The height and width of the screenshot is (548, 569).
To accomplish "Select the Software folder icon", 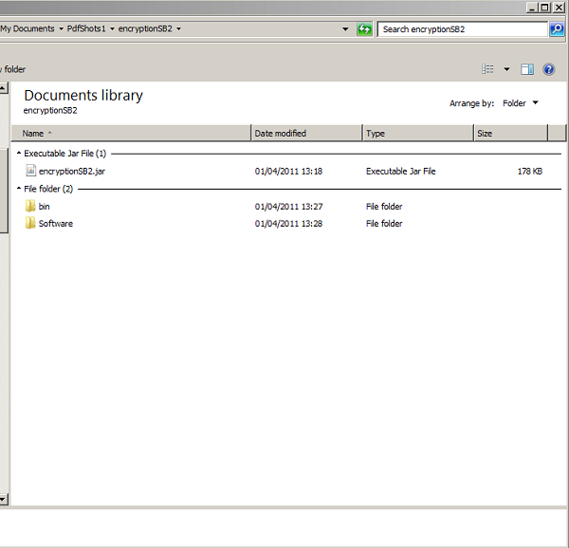I will click(x=30, y=223).
